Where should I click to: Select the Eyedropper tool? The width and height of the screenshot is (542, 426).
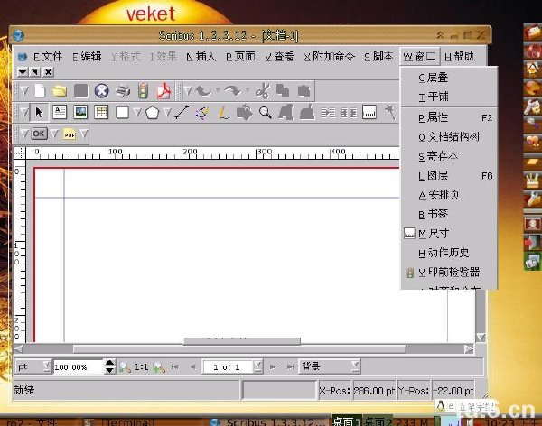pos(390,112)
